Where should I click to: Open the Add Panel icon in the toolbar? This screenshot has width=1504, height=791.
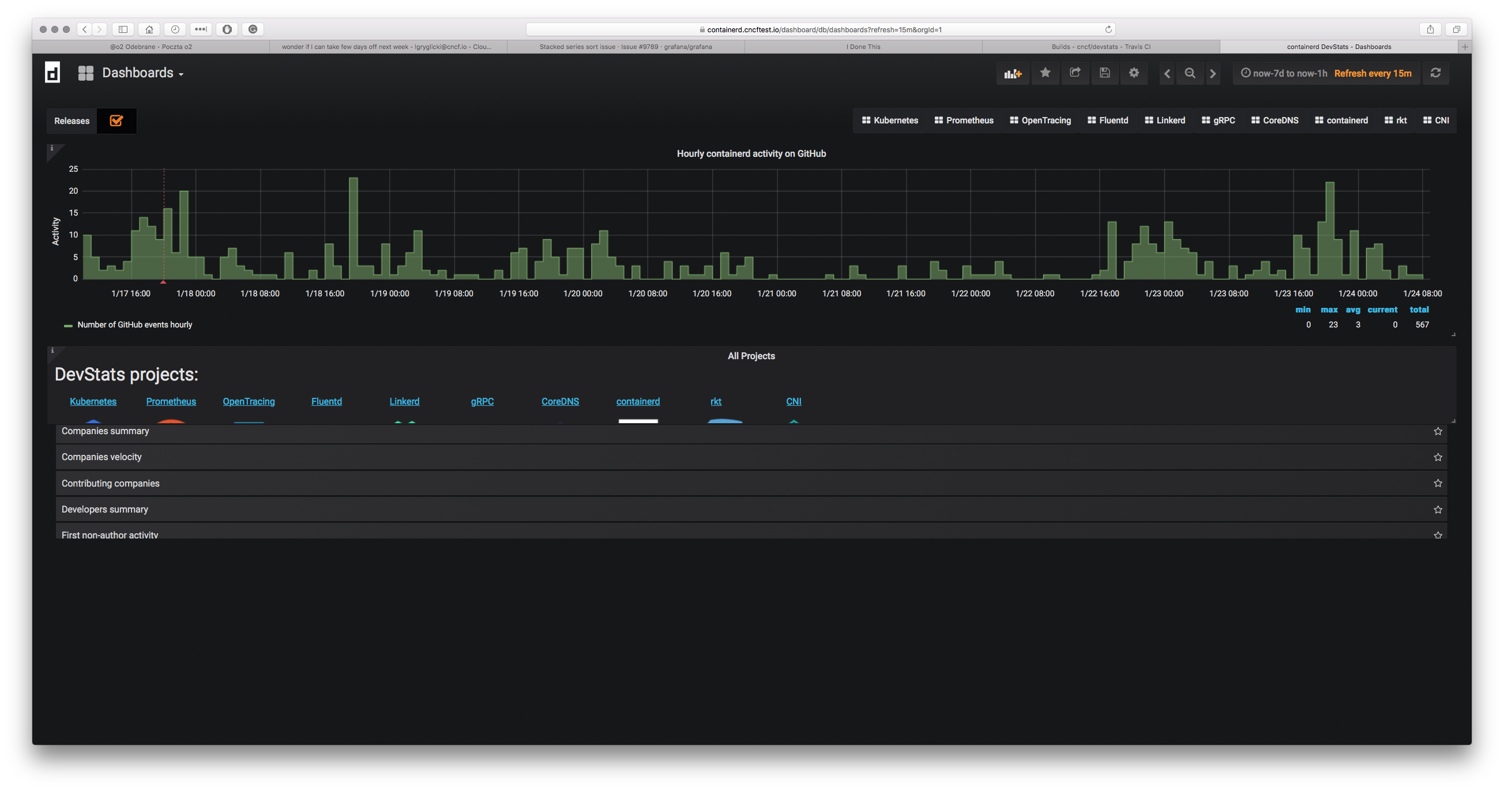point(1013,73)
